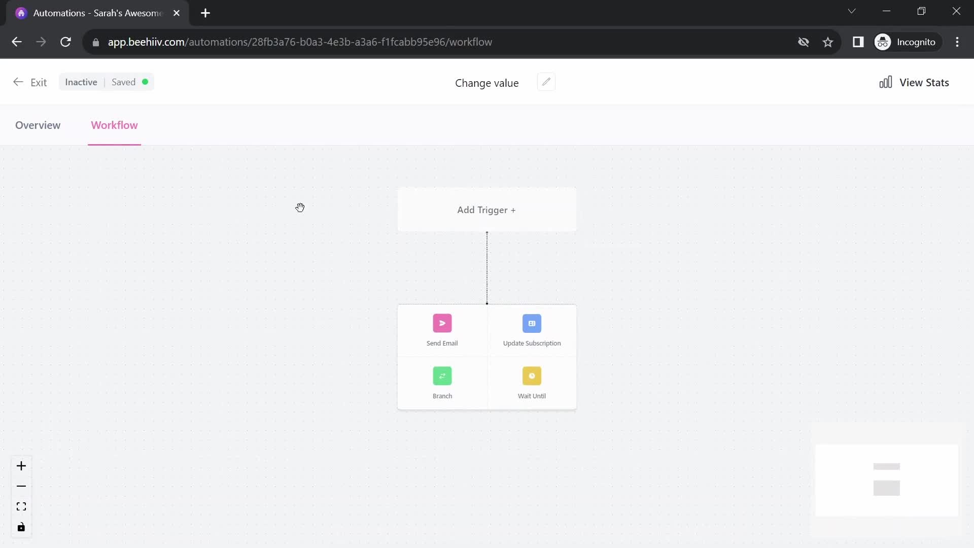The width and height of the screenshot is (974, 548).
Task: Toggle the Inactive status indicator
Action: [81, 82]
